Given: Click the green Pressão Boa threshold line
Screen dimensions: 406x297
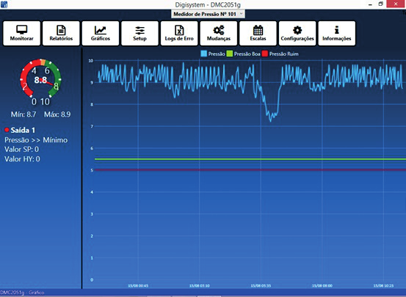Looking at the screenshot, I should pyautogui.click(x=250, y=159).
